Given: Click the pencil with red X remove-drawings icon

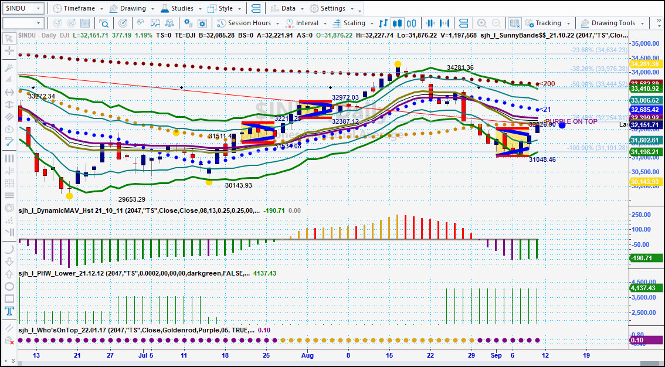Looking at the screenshot, I should (8, 340).
